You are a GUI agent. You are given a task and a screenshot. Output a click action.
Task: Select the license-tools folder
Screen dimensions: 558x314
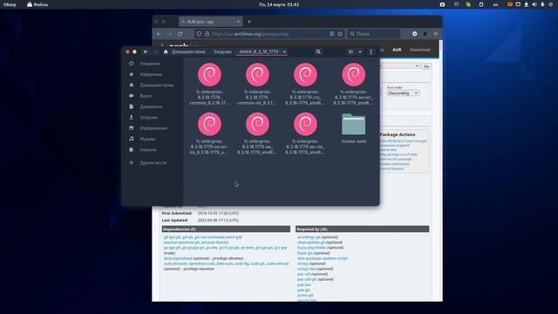353,128
